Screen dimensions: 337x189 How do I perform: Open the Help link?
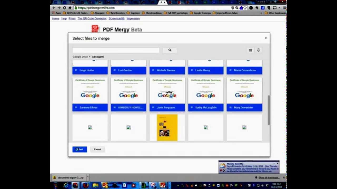pyautogui.click(x=64, y=19)
